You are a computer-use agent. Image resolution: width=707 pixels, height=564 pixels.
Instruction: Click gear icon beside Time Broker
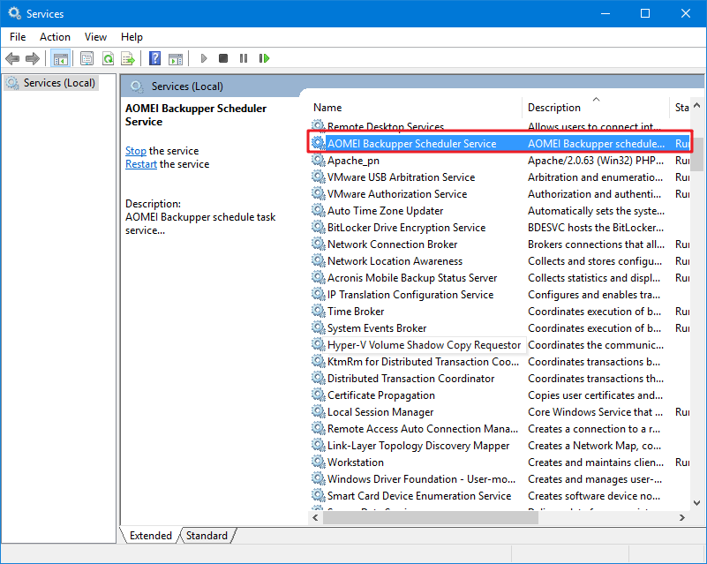click(319, 311)
